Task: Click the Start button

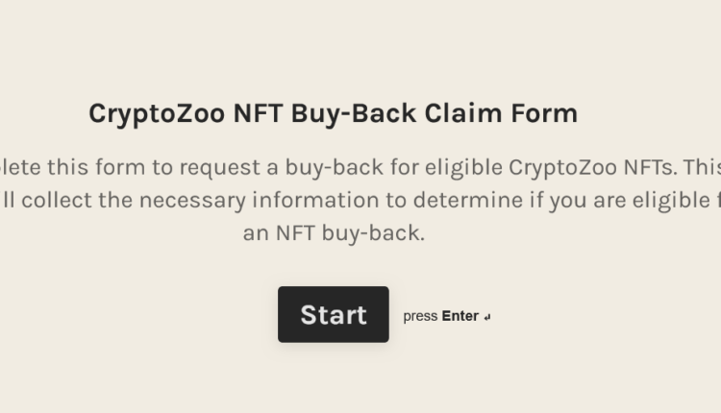Action: point(334,314)
